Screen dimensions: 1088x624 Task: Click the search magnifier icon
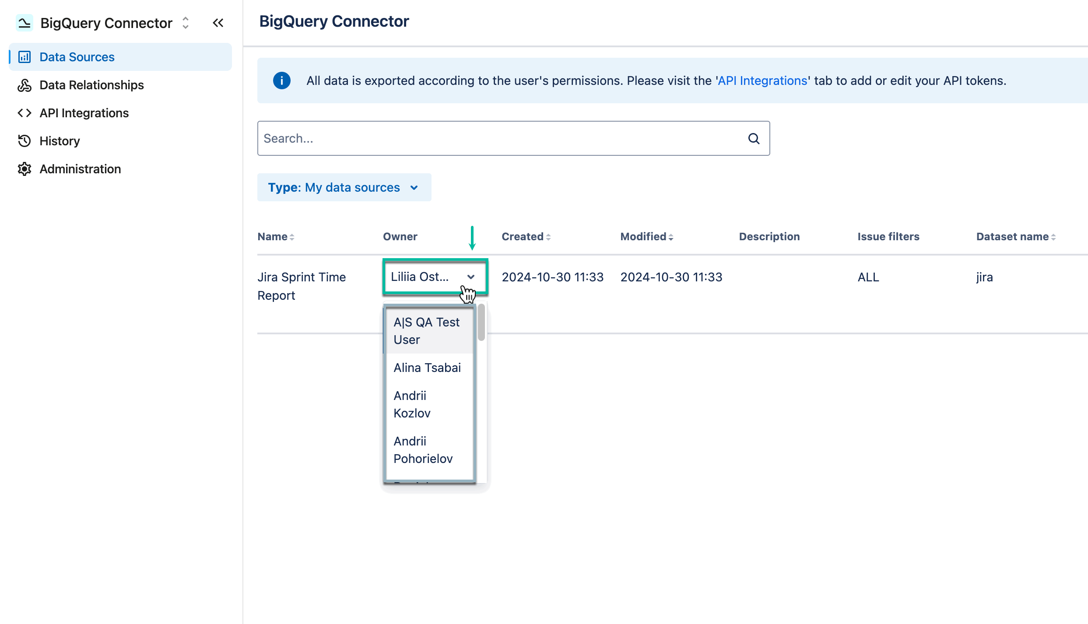[754, 138]
